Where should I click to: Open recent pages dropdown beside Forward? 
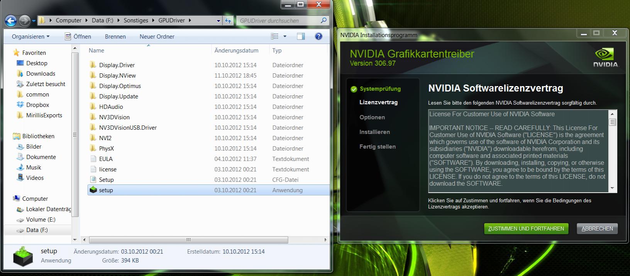point(34,20)
